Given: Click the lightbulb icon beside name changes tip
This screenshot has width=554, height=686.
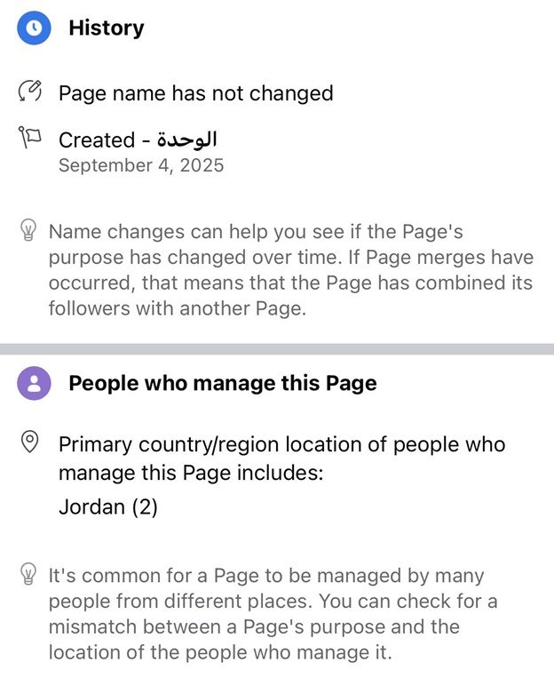Looking at the screenshot, I should click(28, 231).
